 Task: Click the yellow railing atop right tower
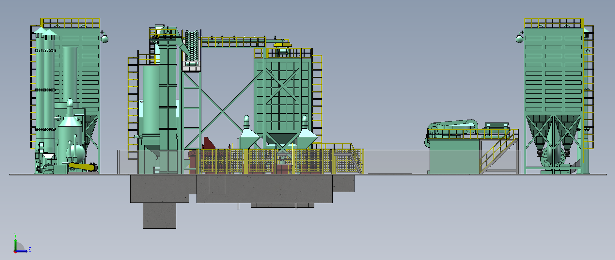(553, 23)
